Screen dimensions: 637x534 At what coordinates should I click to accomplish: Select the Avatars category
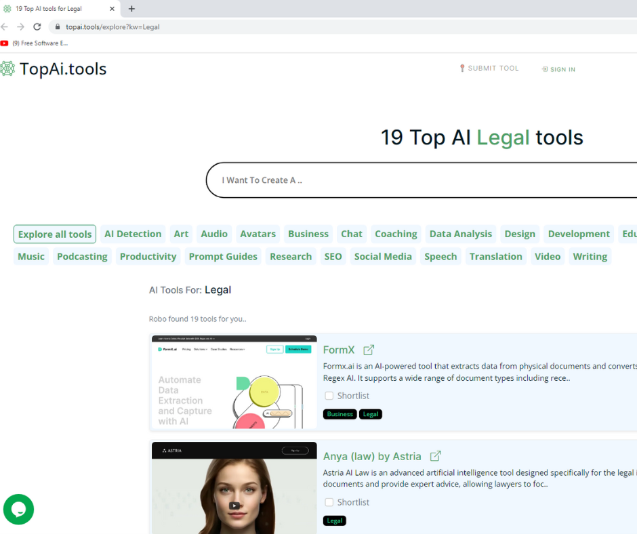click(258, 234)
